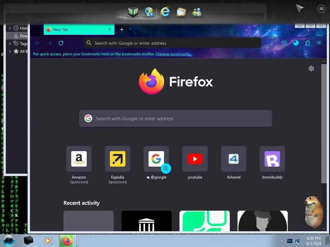This screenshot has height=247, width=330.
Task: Click the Messenger people dock icon
Action: (197, 12)
